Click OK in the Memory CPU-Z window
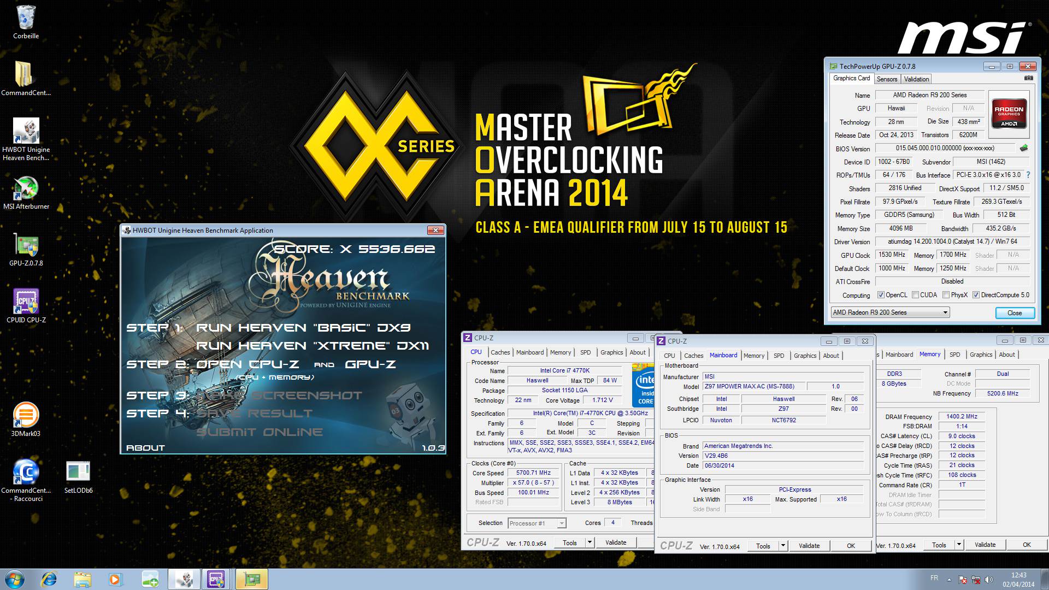 (1027, 545)
